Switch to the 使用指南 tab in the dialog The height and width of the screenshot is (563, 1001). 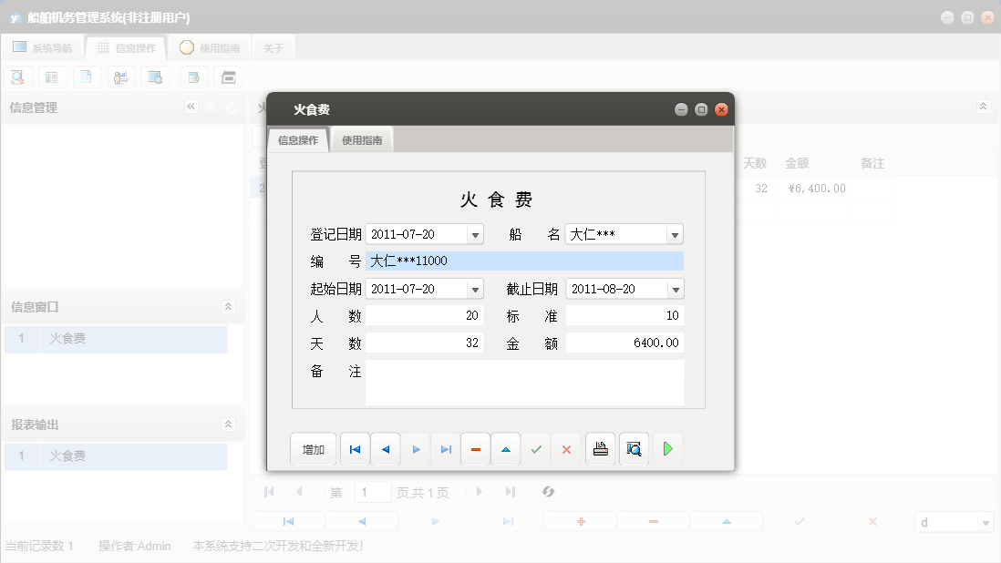(x=361, y=139)
